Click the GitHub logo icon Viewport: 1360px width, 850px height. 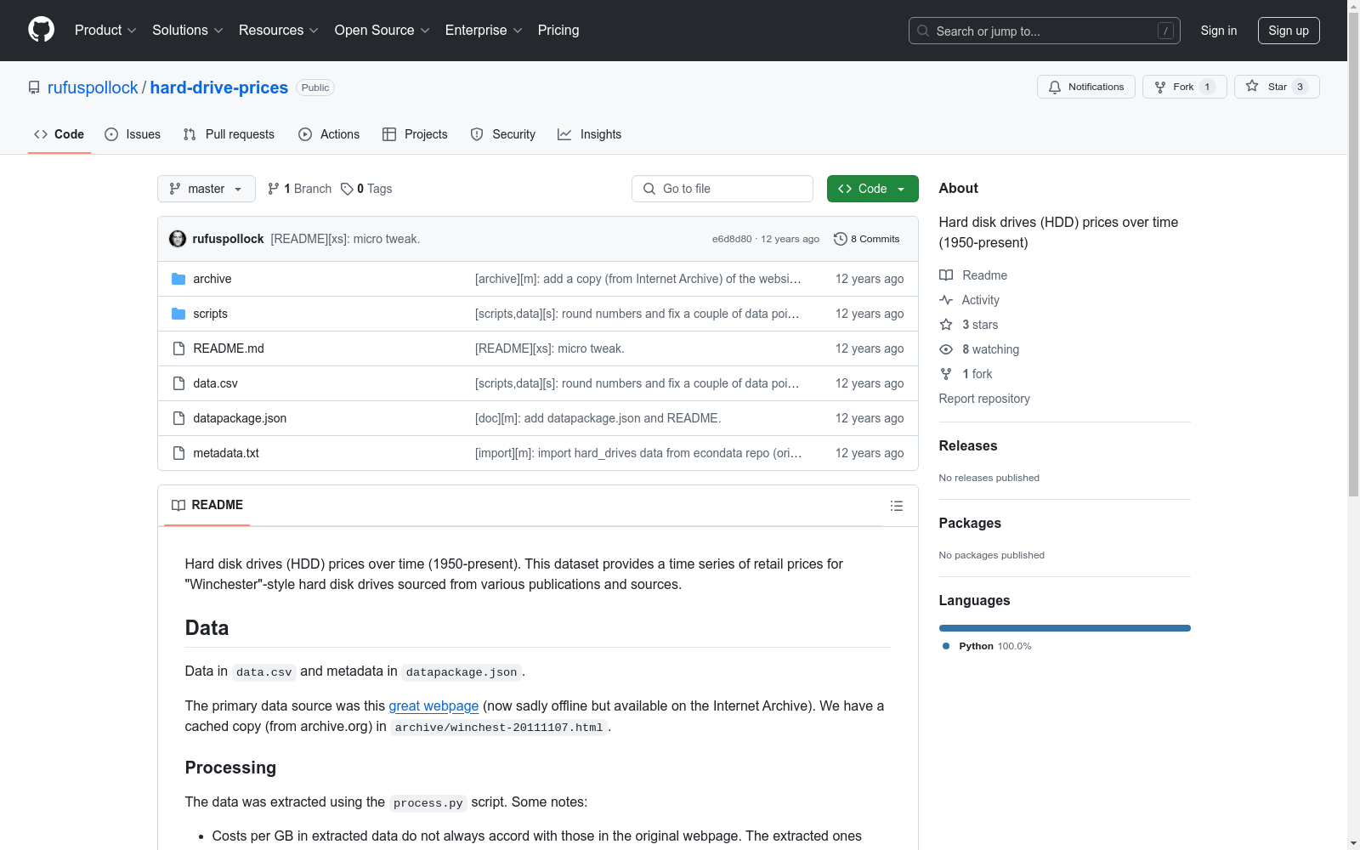coord(41,30)
